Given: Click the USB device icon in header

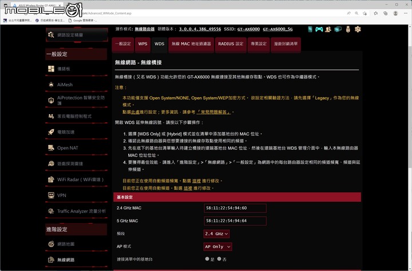Looking at the screenshot, I should click(x=348, y=29).
